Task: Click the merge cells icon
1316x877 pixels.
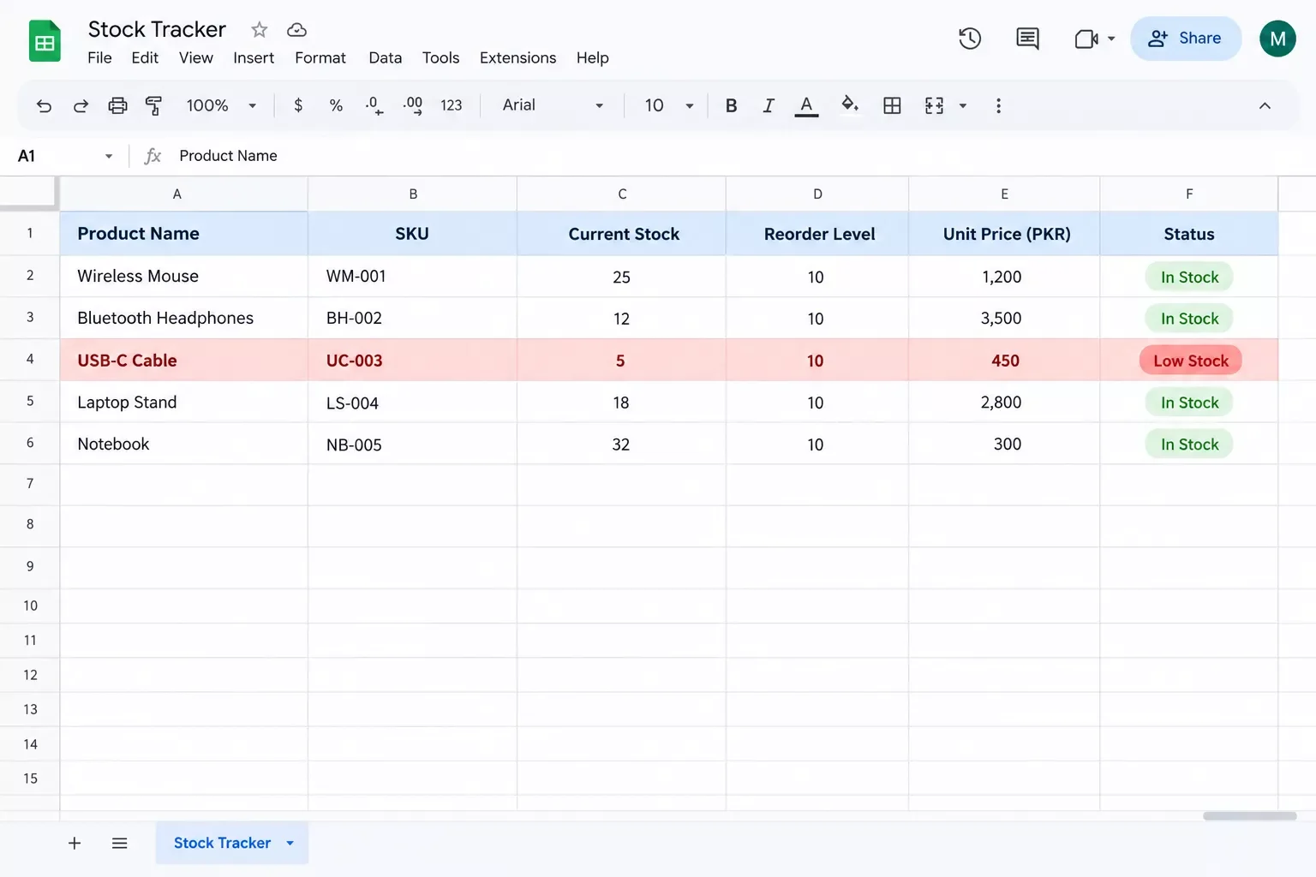Action: point(934,105)
